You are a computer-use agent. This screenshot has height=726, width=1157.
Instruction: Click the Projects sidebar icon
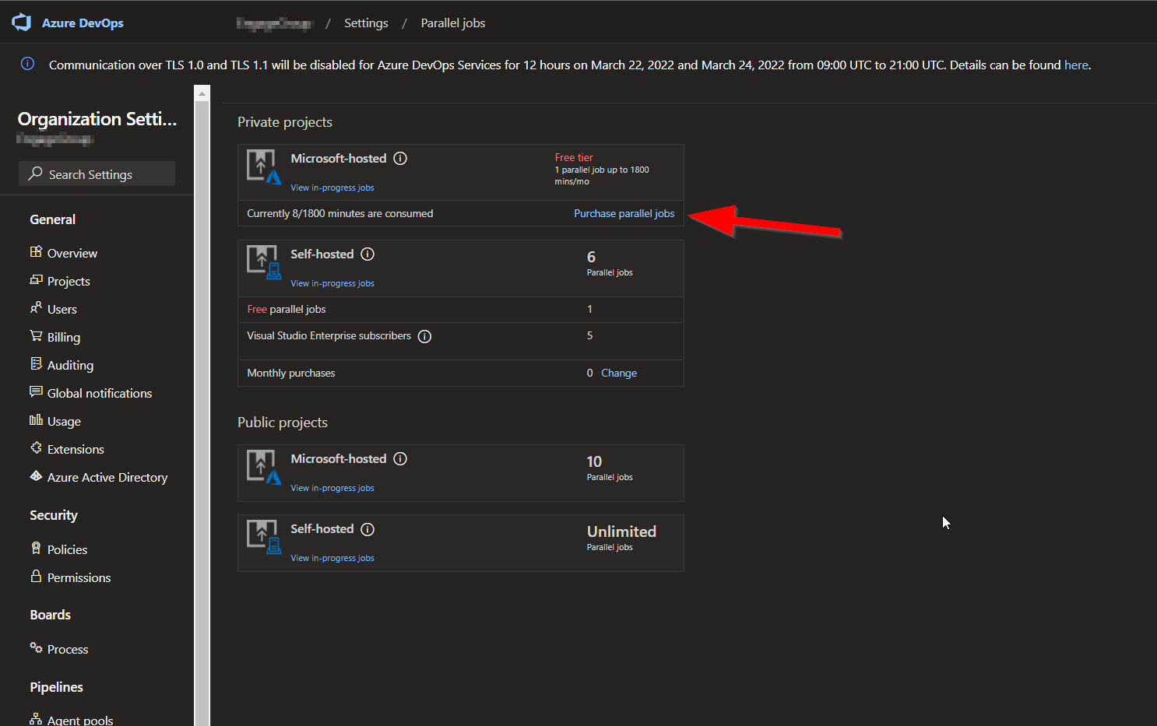coord(36,279)
